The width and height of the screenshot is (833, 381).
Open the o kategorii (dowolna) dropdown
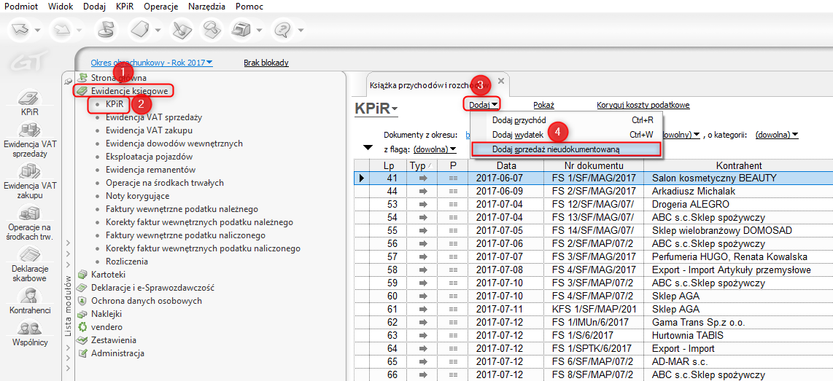[777, 135]
